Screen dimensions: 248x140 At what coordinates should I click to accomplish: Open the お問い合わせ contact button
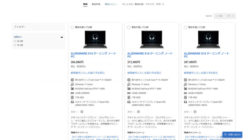[x=232, y=135]
